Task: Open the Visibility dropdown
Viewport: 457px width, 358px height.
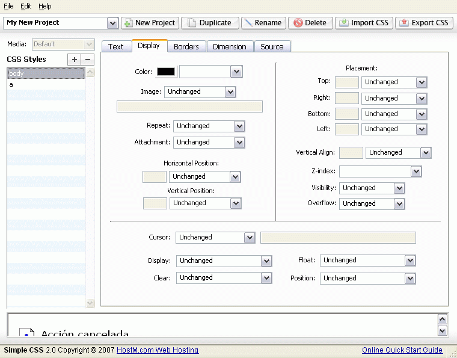Action: 399,188
